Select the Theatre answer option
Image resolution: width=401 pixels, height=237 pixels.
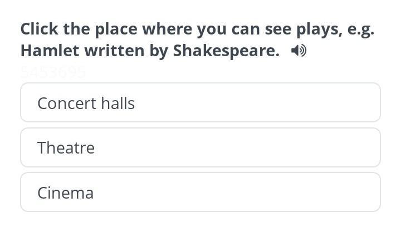(x=200, y=147)
